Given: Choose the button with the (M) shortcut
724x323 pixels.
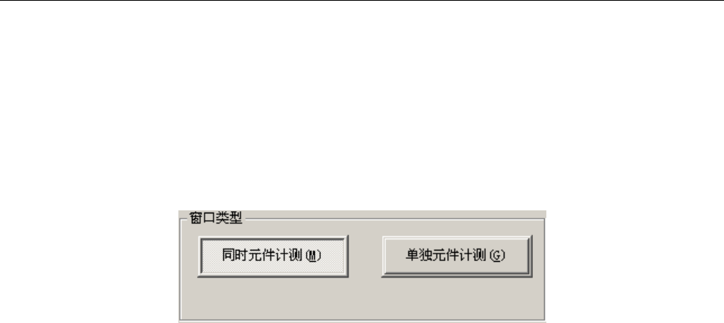Looking at the screenshot, I should 273,256.
